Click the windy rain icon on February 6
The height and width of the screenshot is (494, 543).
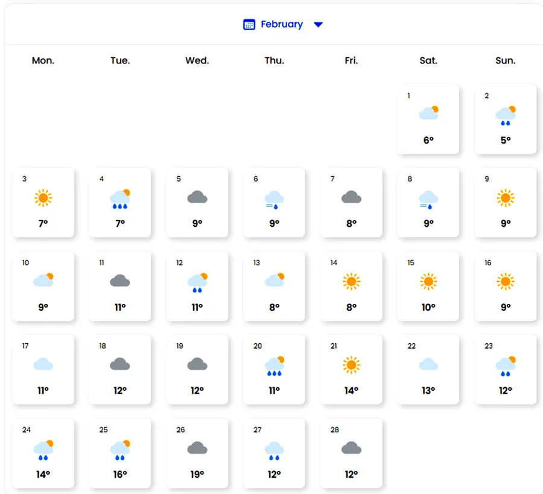275,198
